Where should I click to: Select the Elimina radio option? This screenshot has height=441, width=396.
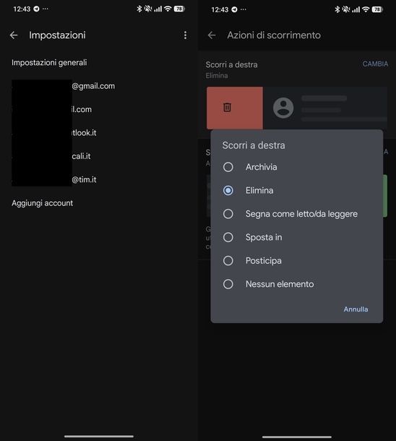(228, 190)
